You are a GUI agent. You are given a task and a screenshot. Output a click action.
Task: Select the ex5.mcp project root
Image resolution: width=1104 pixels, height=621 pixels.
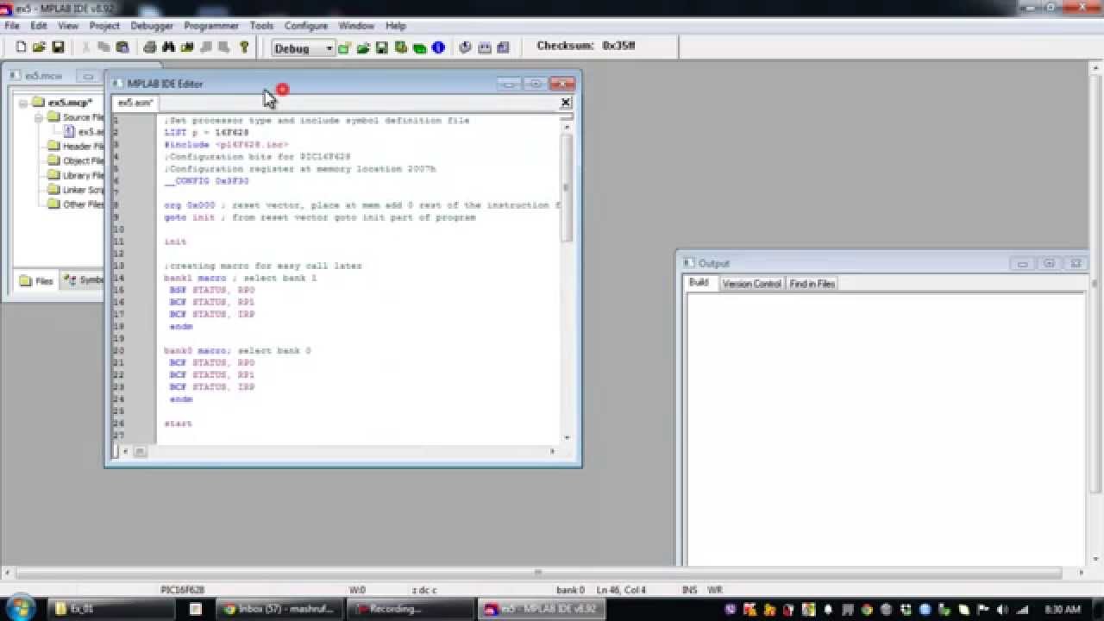[69, 103]
